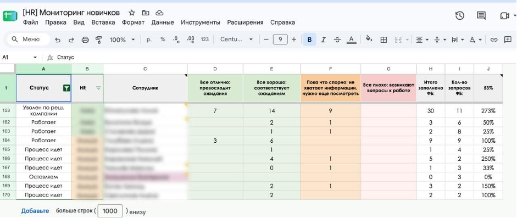The height and width of the screenshot is (218, 517).
Task: Increase decimal places
Action: [x=191, y=40]
